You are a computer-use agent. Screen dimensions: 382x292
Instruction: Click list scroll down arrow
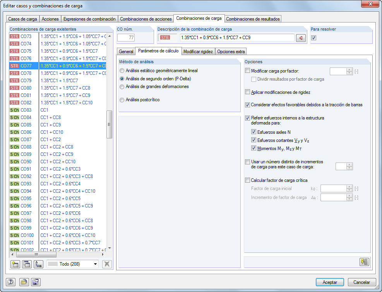pyautogui.click(x=110, y=248)
